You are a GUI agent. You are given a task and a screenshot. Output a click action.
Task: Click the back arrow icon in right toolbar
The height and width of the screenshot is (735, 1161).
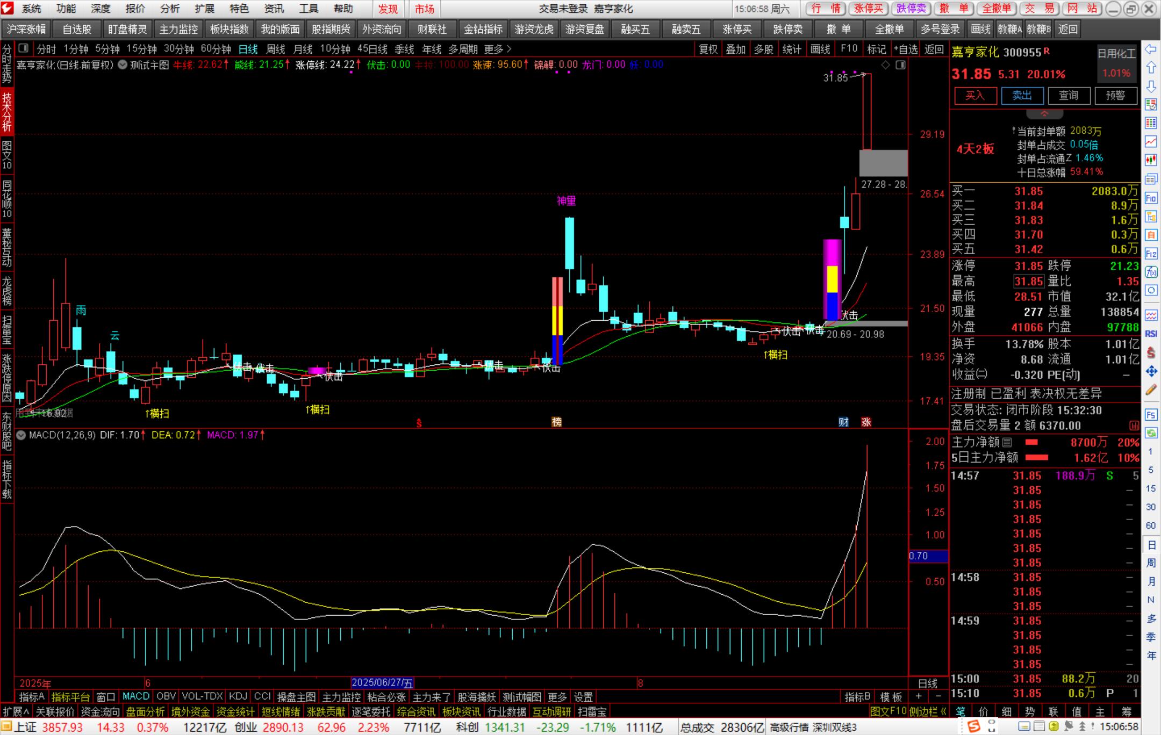pos(1151,49)
